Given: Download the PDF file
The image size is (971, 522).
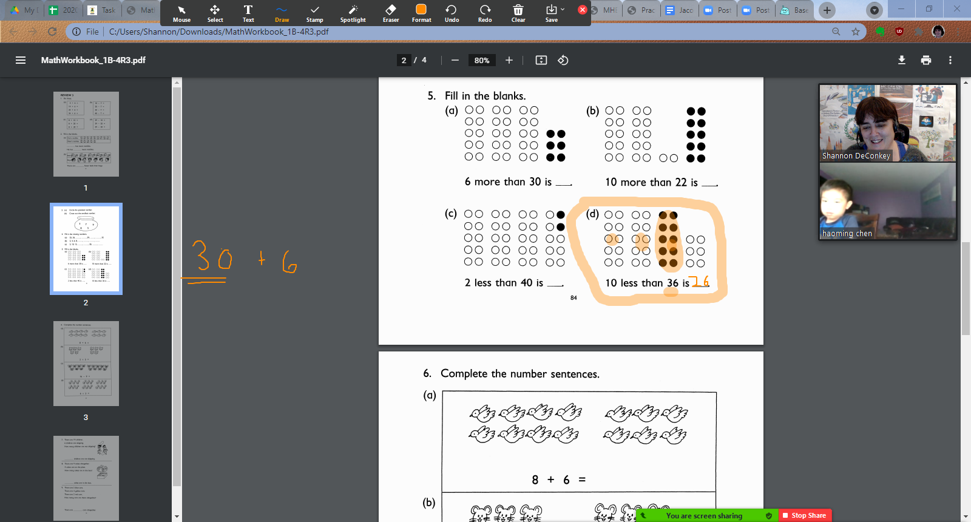Looking at the screenshot, I should click(902, 60).
